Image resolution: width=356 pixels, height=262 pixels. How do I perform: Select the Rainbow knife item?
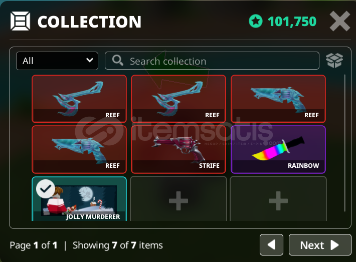tap(278, 149)
